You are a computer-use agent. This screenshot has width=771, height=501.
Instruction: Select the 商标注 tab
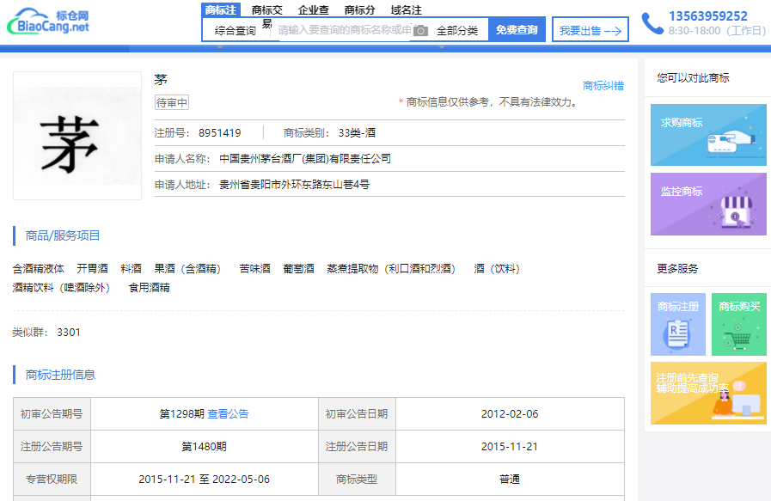(x=220, y=9)
